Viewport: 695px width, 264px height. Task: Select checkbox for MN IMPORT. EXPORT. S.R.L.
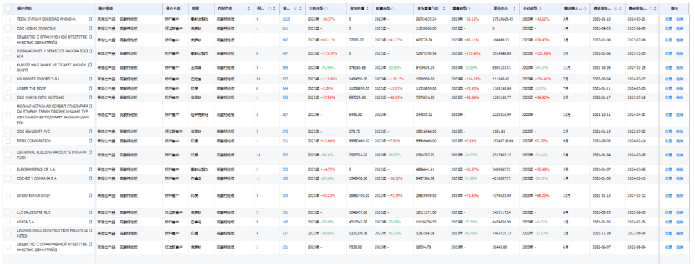coord(8,79)
